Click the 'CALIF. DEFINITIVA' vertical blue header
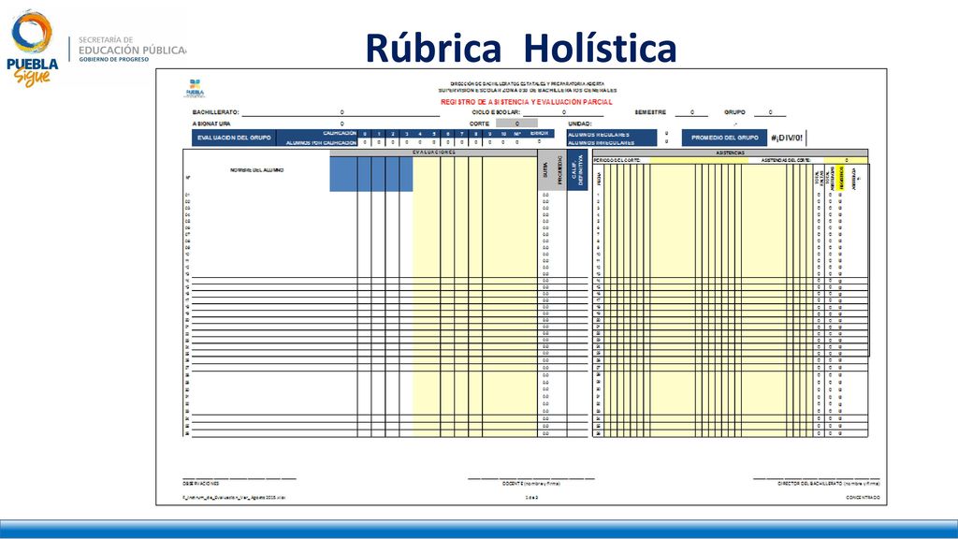 [577, 170]
